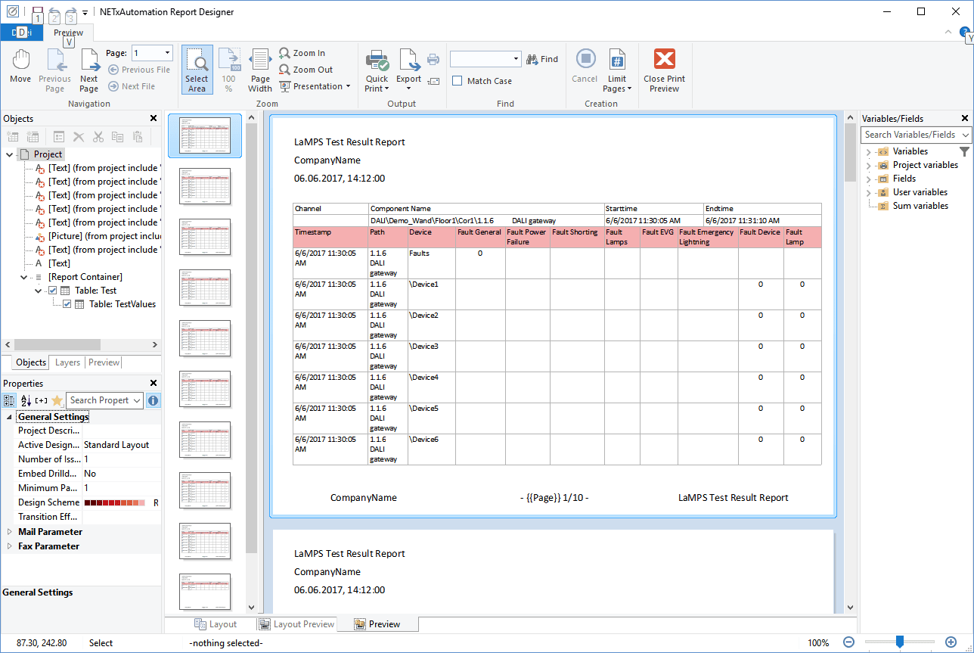
Task: Sort properties alphabetically (A-Z icon)
Action: (x=26, y=400)
